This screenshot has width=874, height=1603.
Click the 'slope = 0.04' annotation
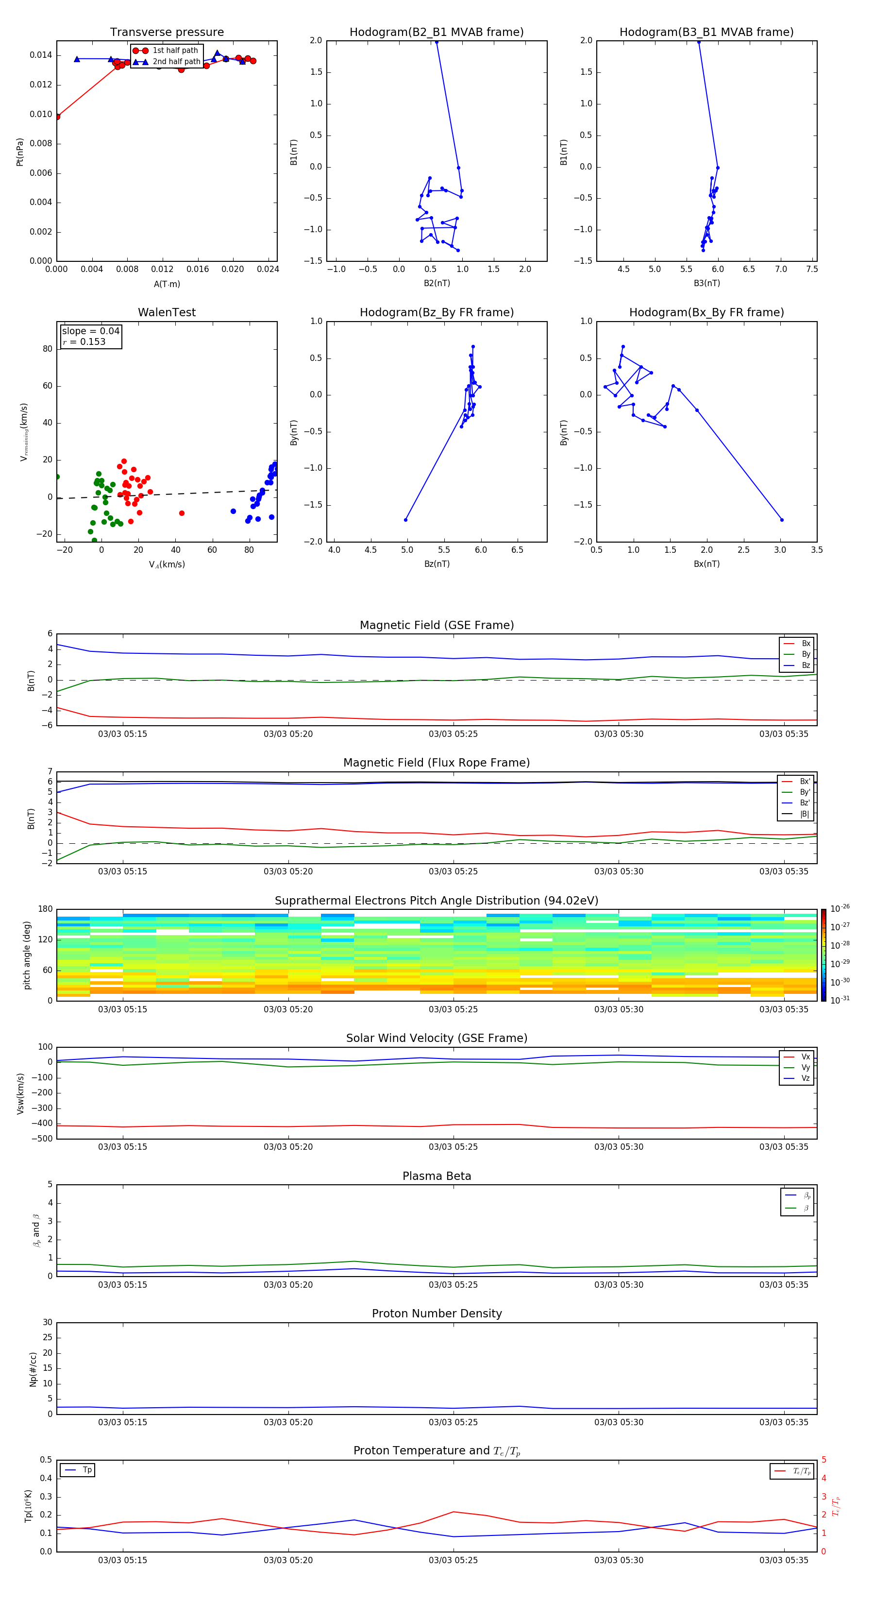[x=91, y=331]
